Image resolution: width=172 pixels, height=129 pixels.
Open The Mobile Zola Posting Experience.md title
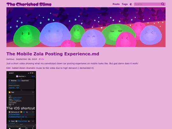pyautogui.click(x=53, y=54)
